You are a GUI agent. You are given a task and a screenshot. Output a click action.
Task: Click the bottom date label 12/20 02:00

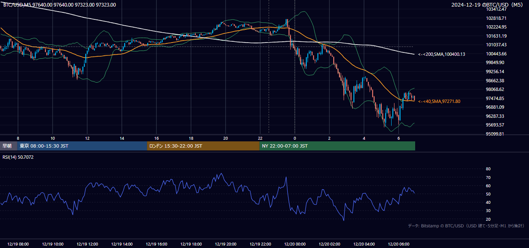(x=329, y=244)
